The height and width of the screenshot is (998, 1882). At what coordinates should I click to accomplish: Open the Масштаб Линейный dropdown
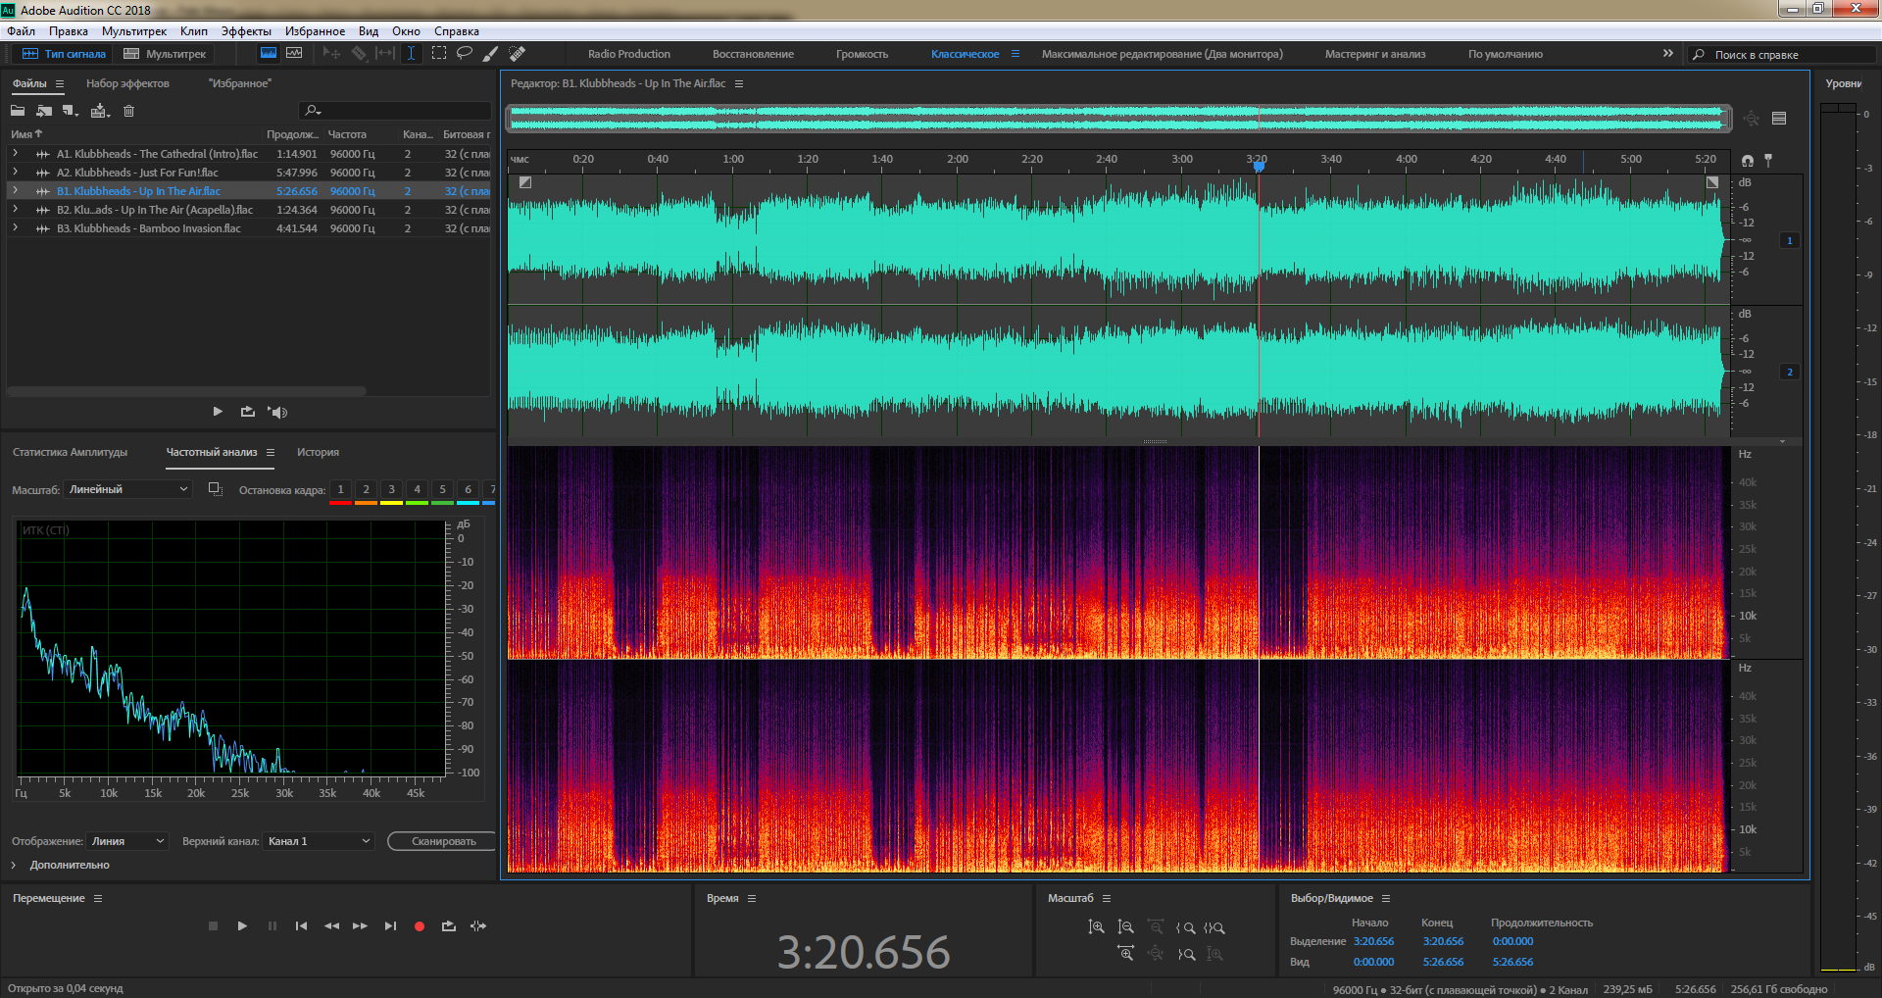(127, 489)
